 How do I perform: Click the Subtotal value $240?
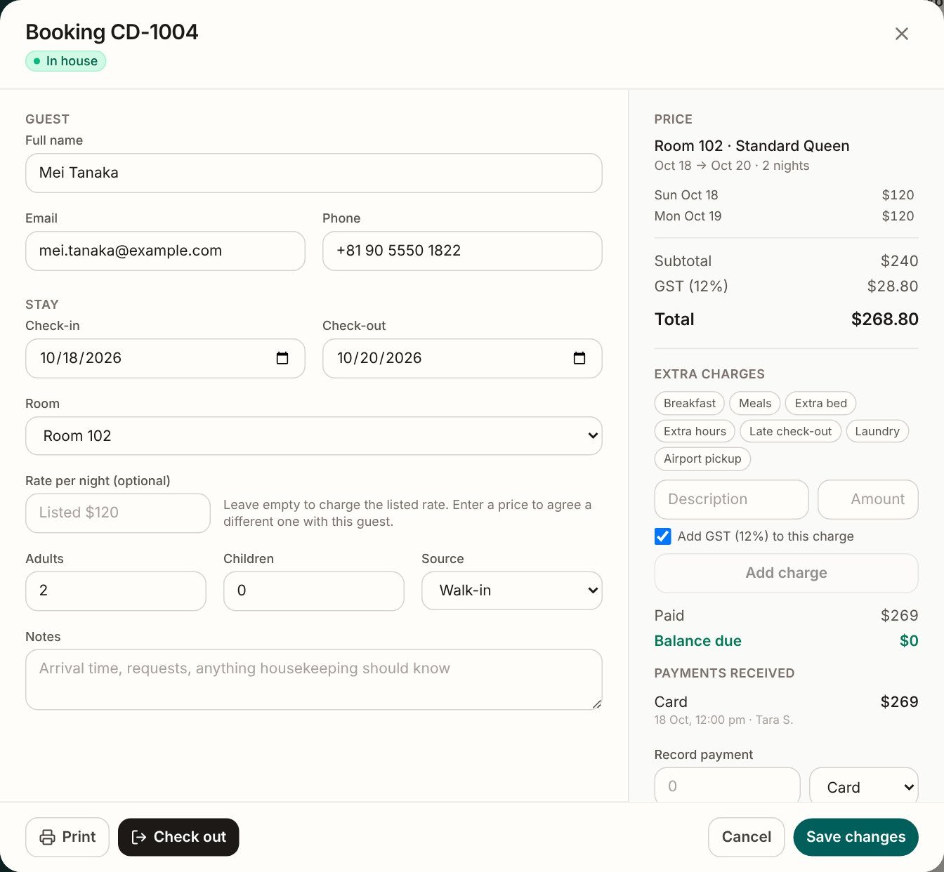(899, 261)
